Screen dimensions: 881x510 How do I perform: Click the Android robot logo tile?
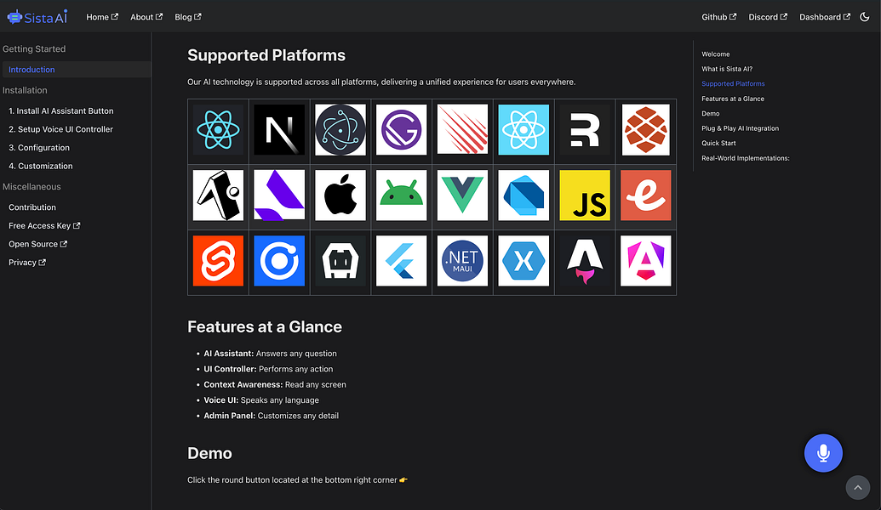click(401, 195)
